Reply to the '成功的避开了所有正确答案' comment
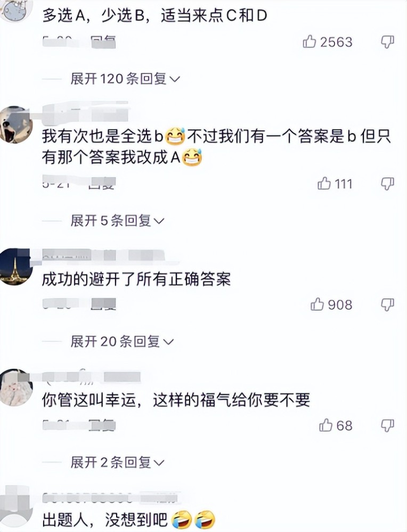This screenshot has height=532, width=407. [103, 304]
